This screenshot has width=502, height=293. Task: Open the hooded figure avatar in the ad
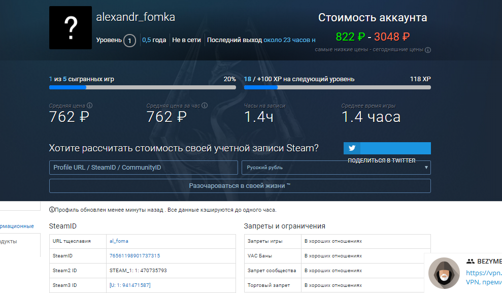(x=444, y=273)
